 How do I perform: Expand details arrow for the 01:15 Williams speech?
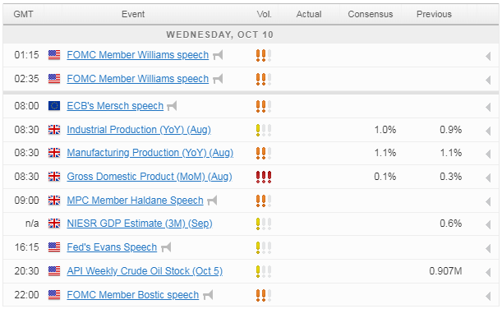coord(488,57)
